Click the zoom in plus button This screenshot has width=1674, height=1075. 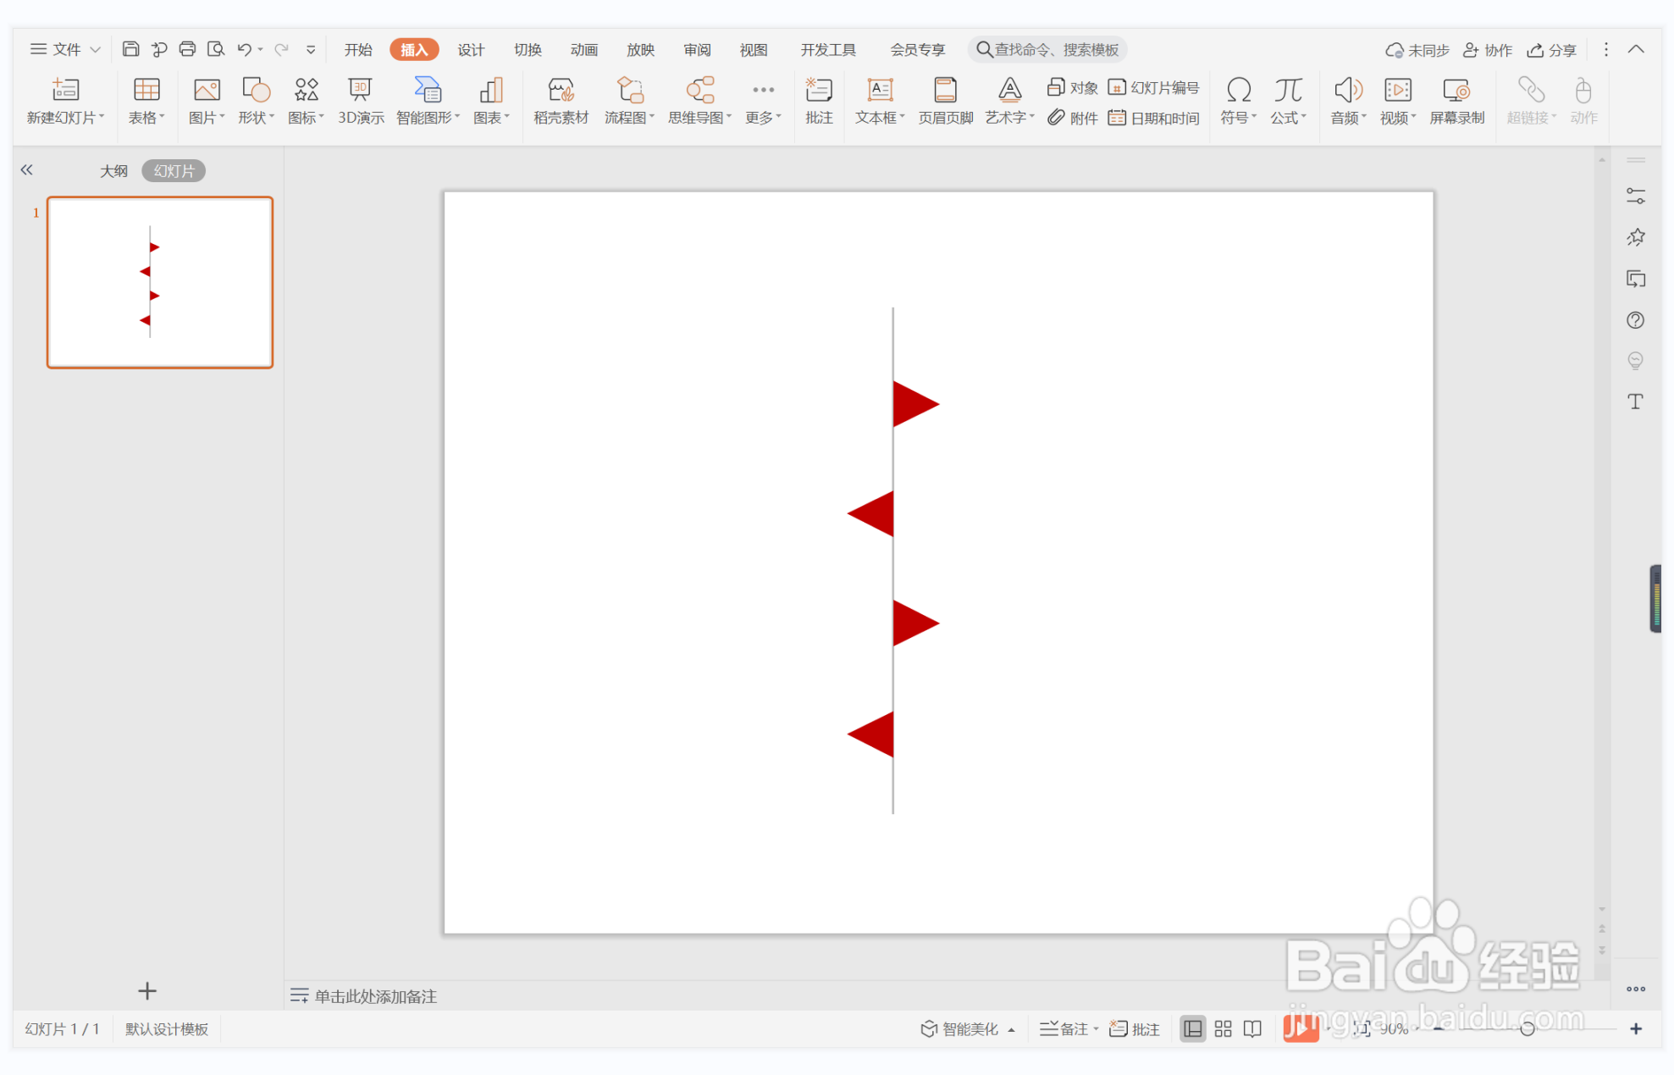click(x=1635, y=1028)
